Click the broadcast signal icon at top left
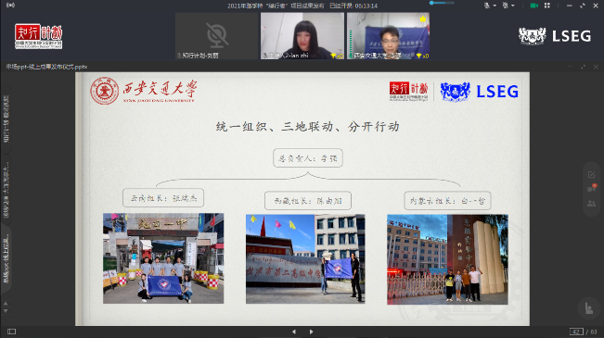This screenshot has width=604, height=338. click(x=11, y=6)
